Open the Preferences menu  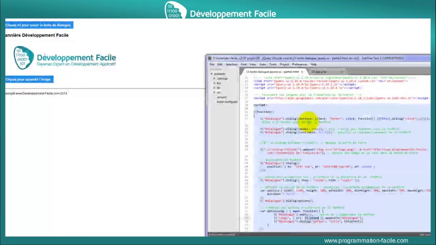tap(299, 64)
